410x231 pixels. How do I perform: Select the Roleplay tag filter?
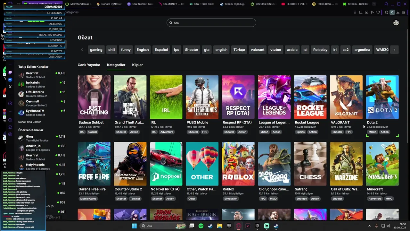320,50
